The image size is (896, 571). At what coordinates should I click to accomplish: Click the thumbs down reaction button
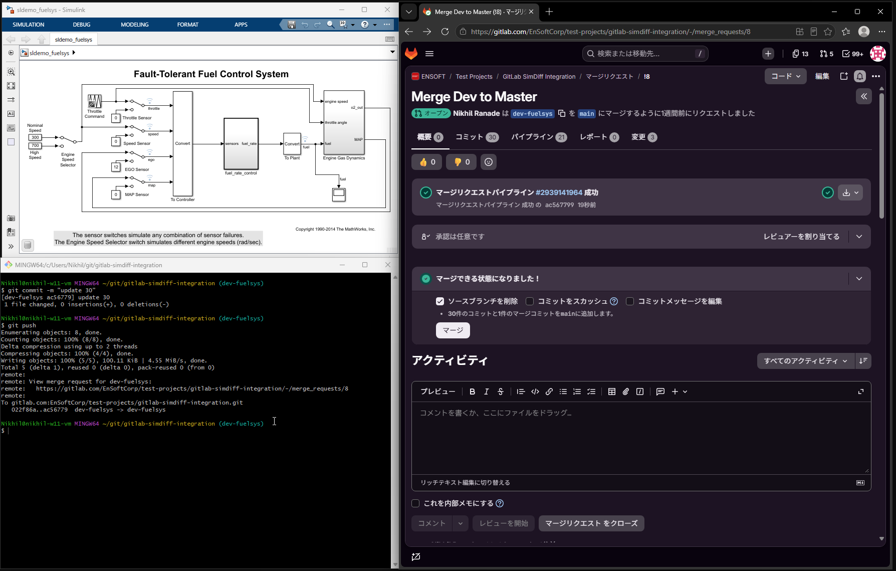point(462,162)
